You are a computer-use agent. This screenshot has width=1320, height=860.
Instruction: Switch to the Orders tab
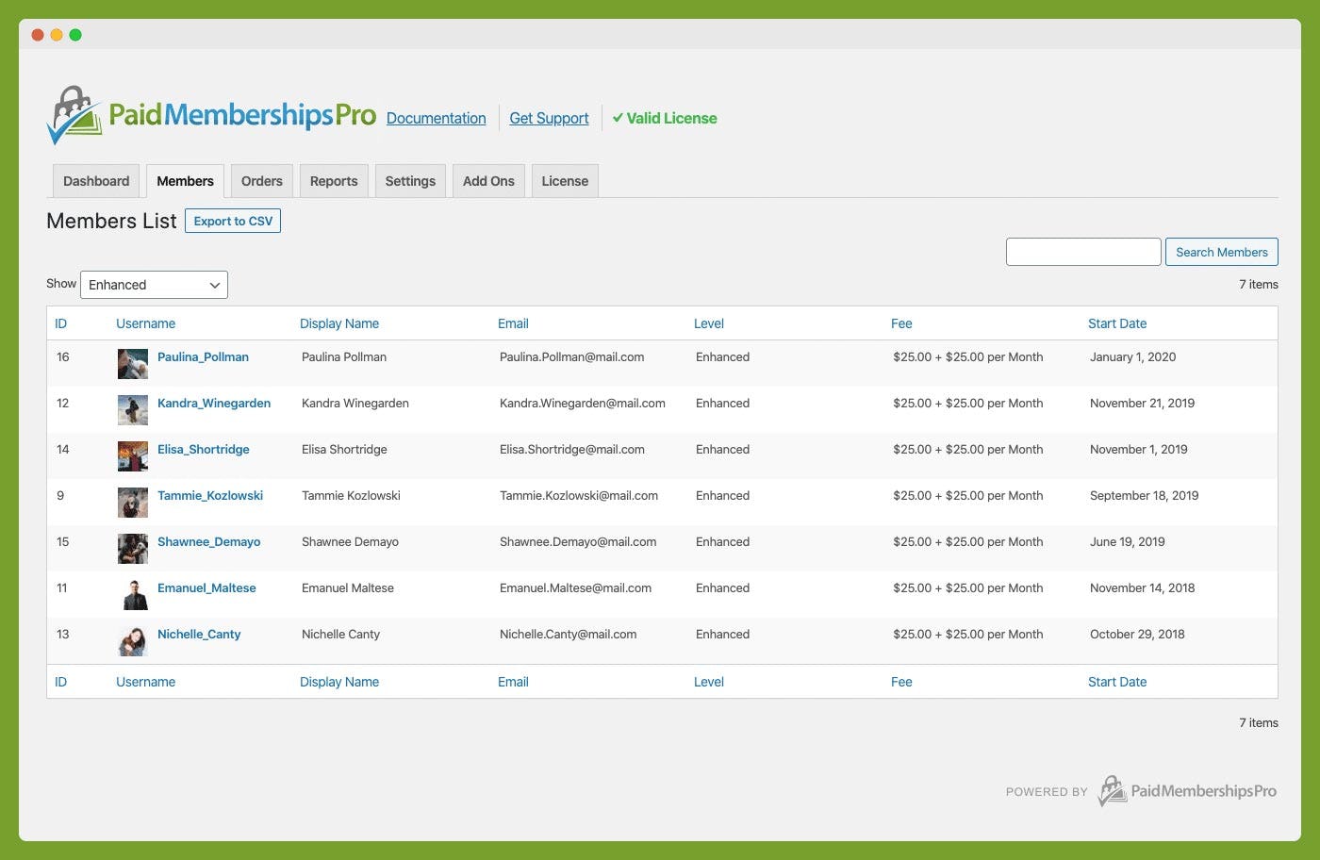(x=261, y=180)
